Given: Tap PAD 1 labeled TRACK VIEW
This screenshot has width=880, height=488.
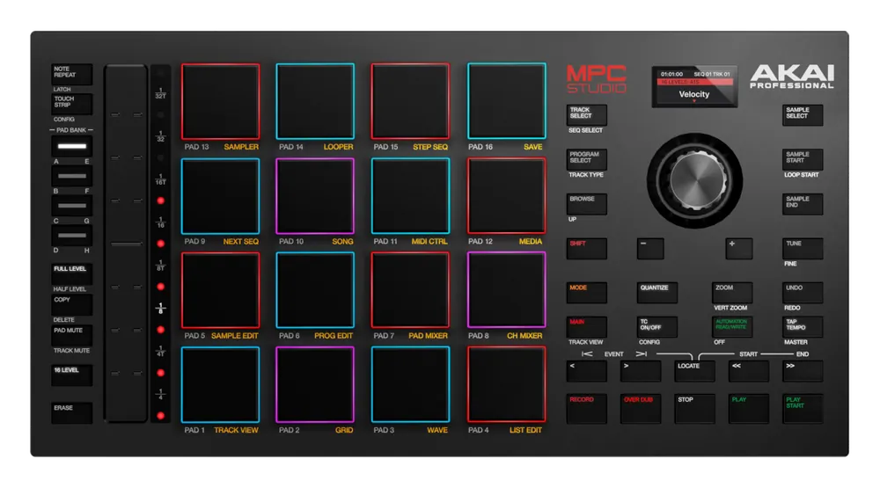Looking at the screenshot, I should point(221,385).
